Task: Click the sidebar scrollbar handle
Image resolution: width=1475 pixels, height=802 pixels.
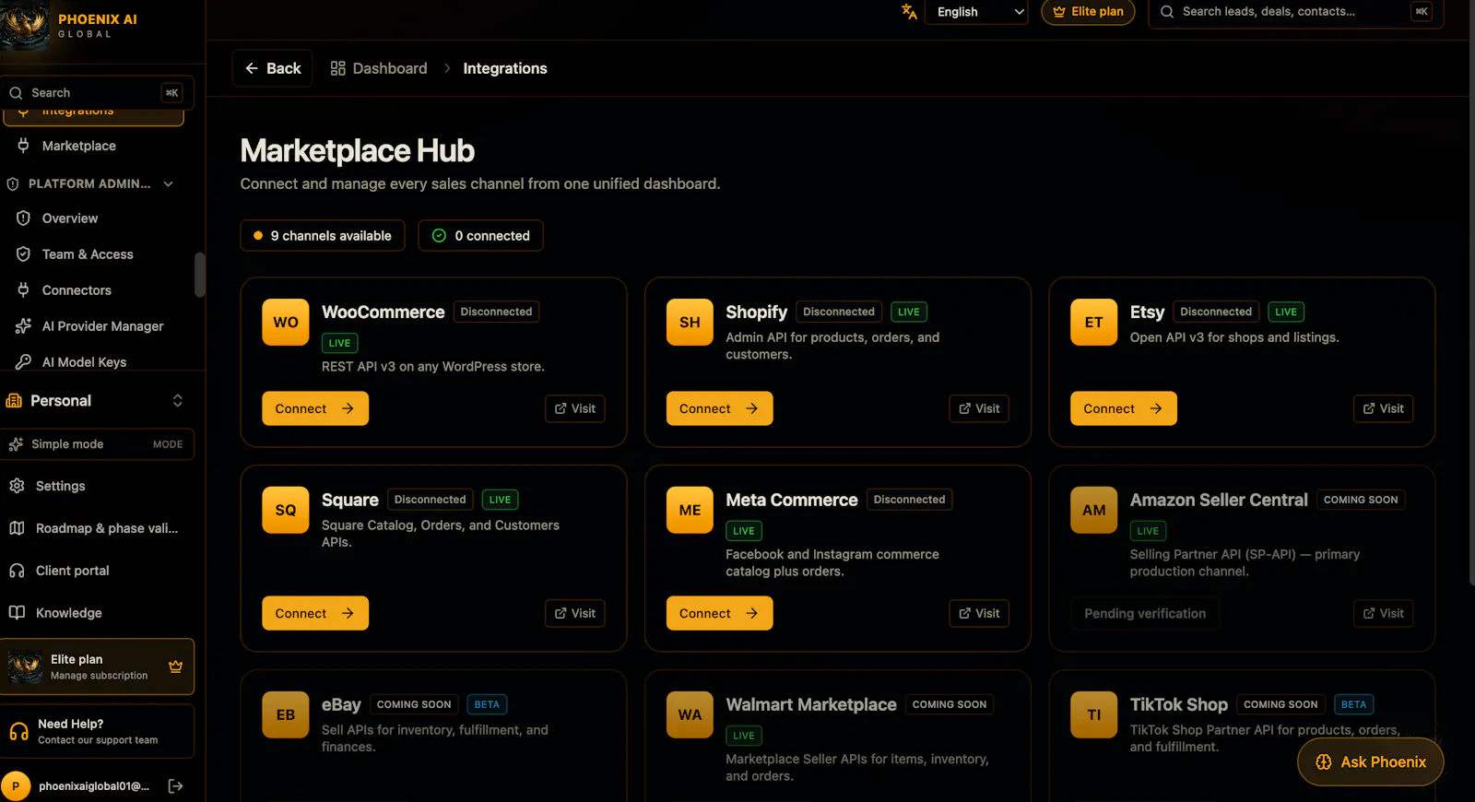Action: click(200, 275)
